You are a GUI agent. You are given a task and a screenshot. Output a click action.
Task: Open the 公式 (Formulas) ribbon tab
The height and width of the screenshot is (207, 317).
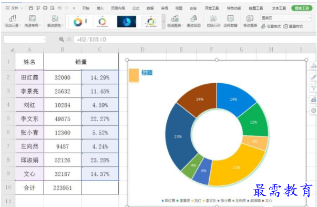click(x=136, y=8)
